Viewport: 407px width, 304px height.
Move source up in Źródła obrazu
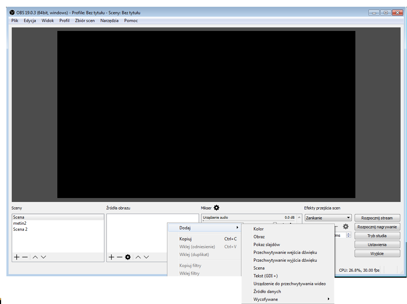[138, 257]
